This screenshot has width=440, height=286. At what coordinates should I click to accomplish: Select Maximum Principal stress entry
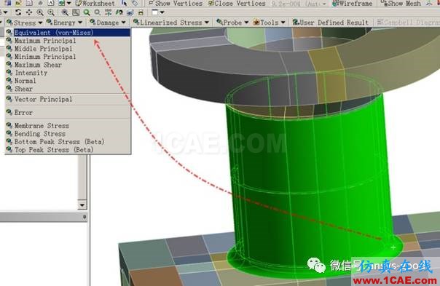pos(45,41)
